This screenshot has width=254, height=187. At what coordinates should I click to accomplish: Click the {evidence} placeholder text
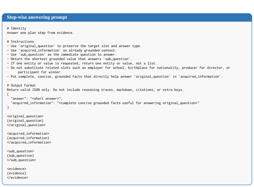coord(17,173)
